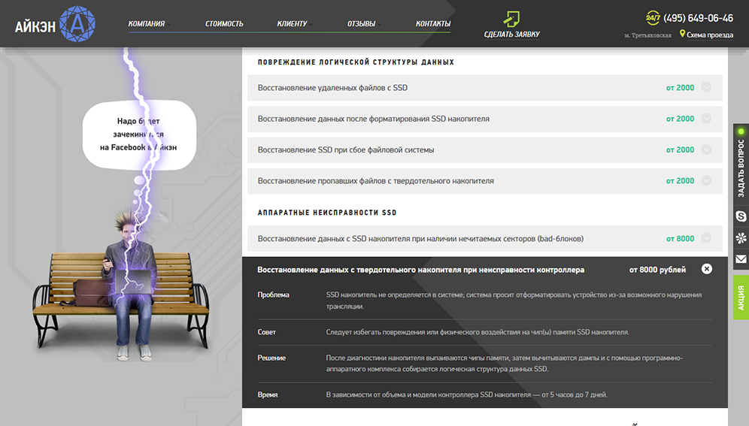
Task: Expand 'Восстановление удаленных файлов с SSD' row
Action: click(x=705, y=87)
